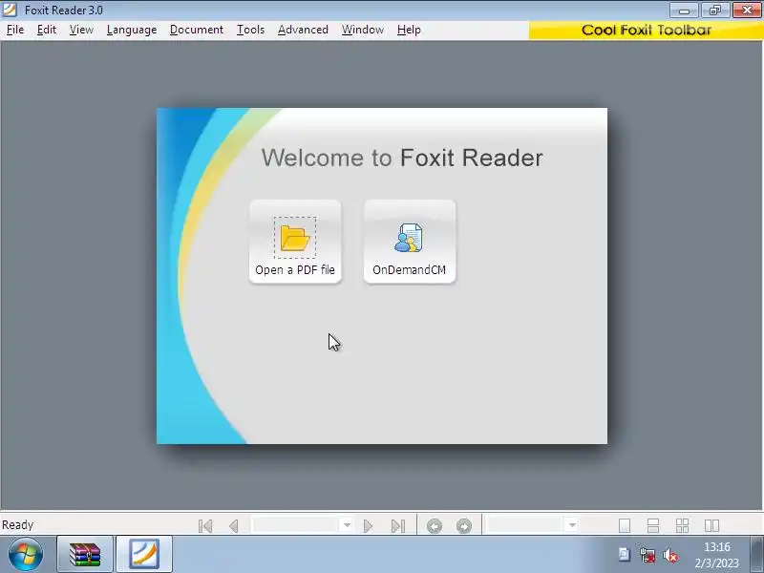Click the taskbar clock showing 13:16
The image size is (764, 573).
pos(717,555)
